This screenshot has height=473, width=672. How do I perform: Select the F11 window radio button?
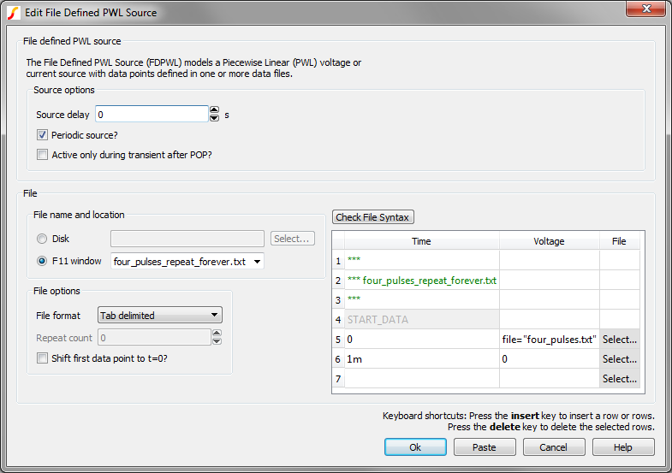[42, 261]
